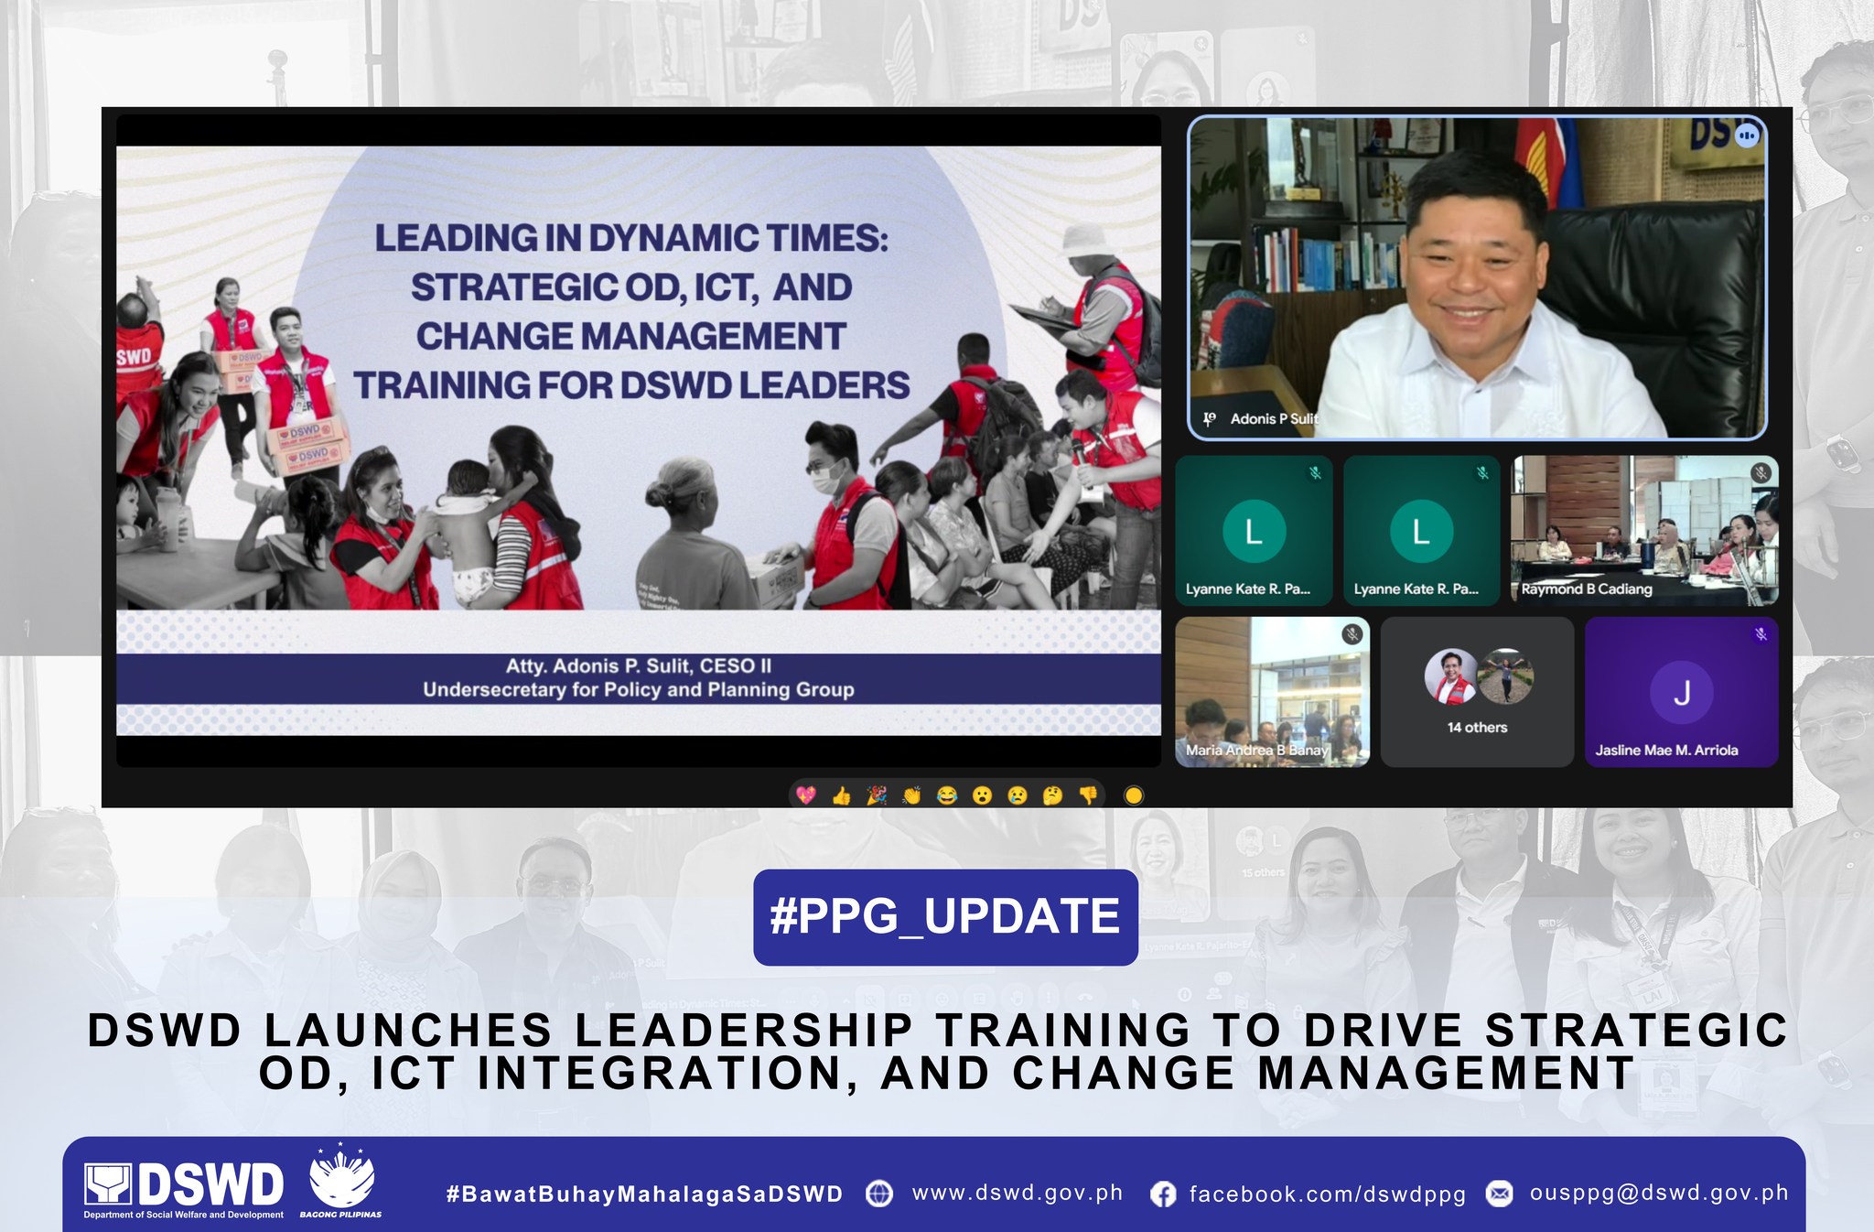1874x1232 pixels.
Task: Open options on Adonis P Sulit tile
Action: [x=1747, y=135]
